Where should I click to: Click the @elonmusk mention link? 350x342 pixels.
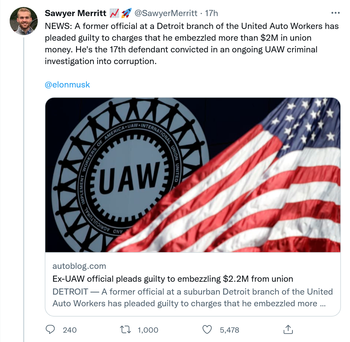coord(67,85)
